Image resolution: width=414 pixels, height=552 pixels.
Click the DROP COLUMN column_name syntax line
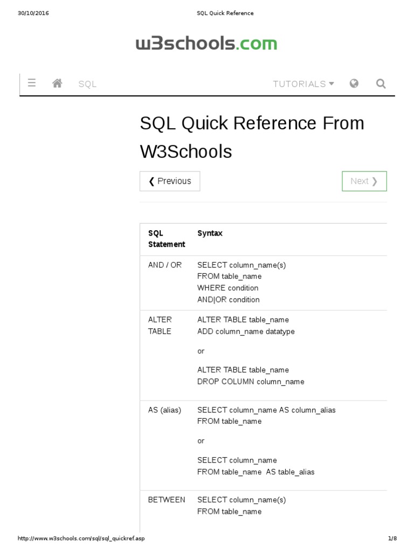[251, 382]
